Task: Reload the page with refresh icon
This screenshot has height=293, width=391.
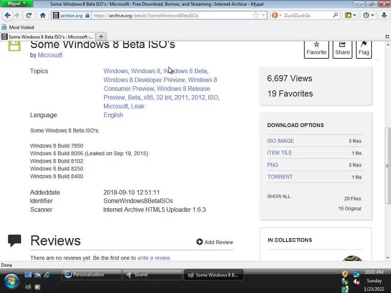Action: point(29,15)
